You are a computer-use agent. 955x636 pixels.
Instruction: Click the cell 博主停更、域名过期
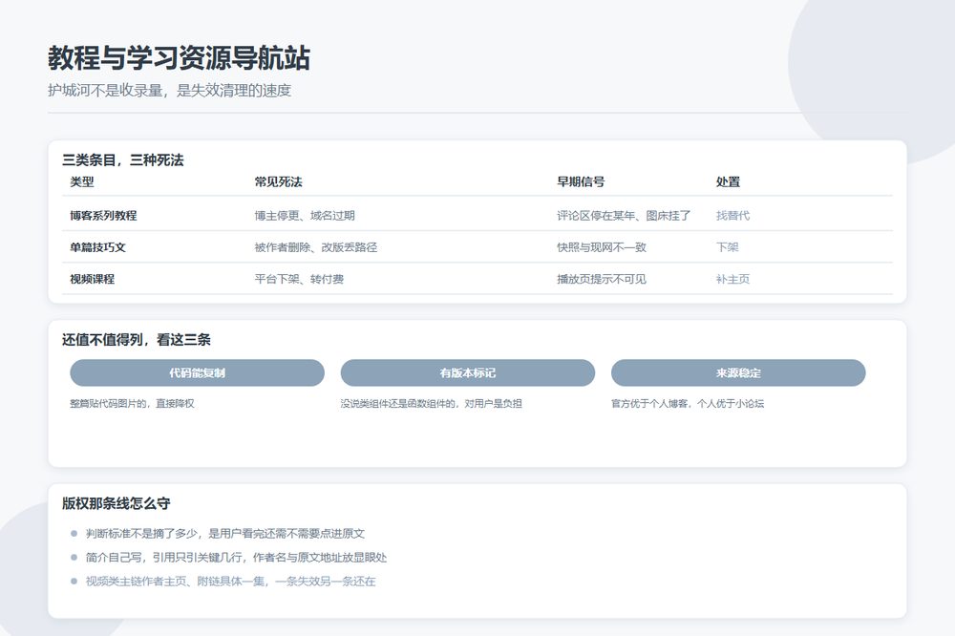click(x=305, y=216)
